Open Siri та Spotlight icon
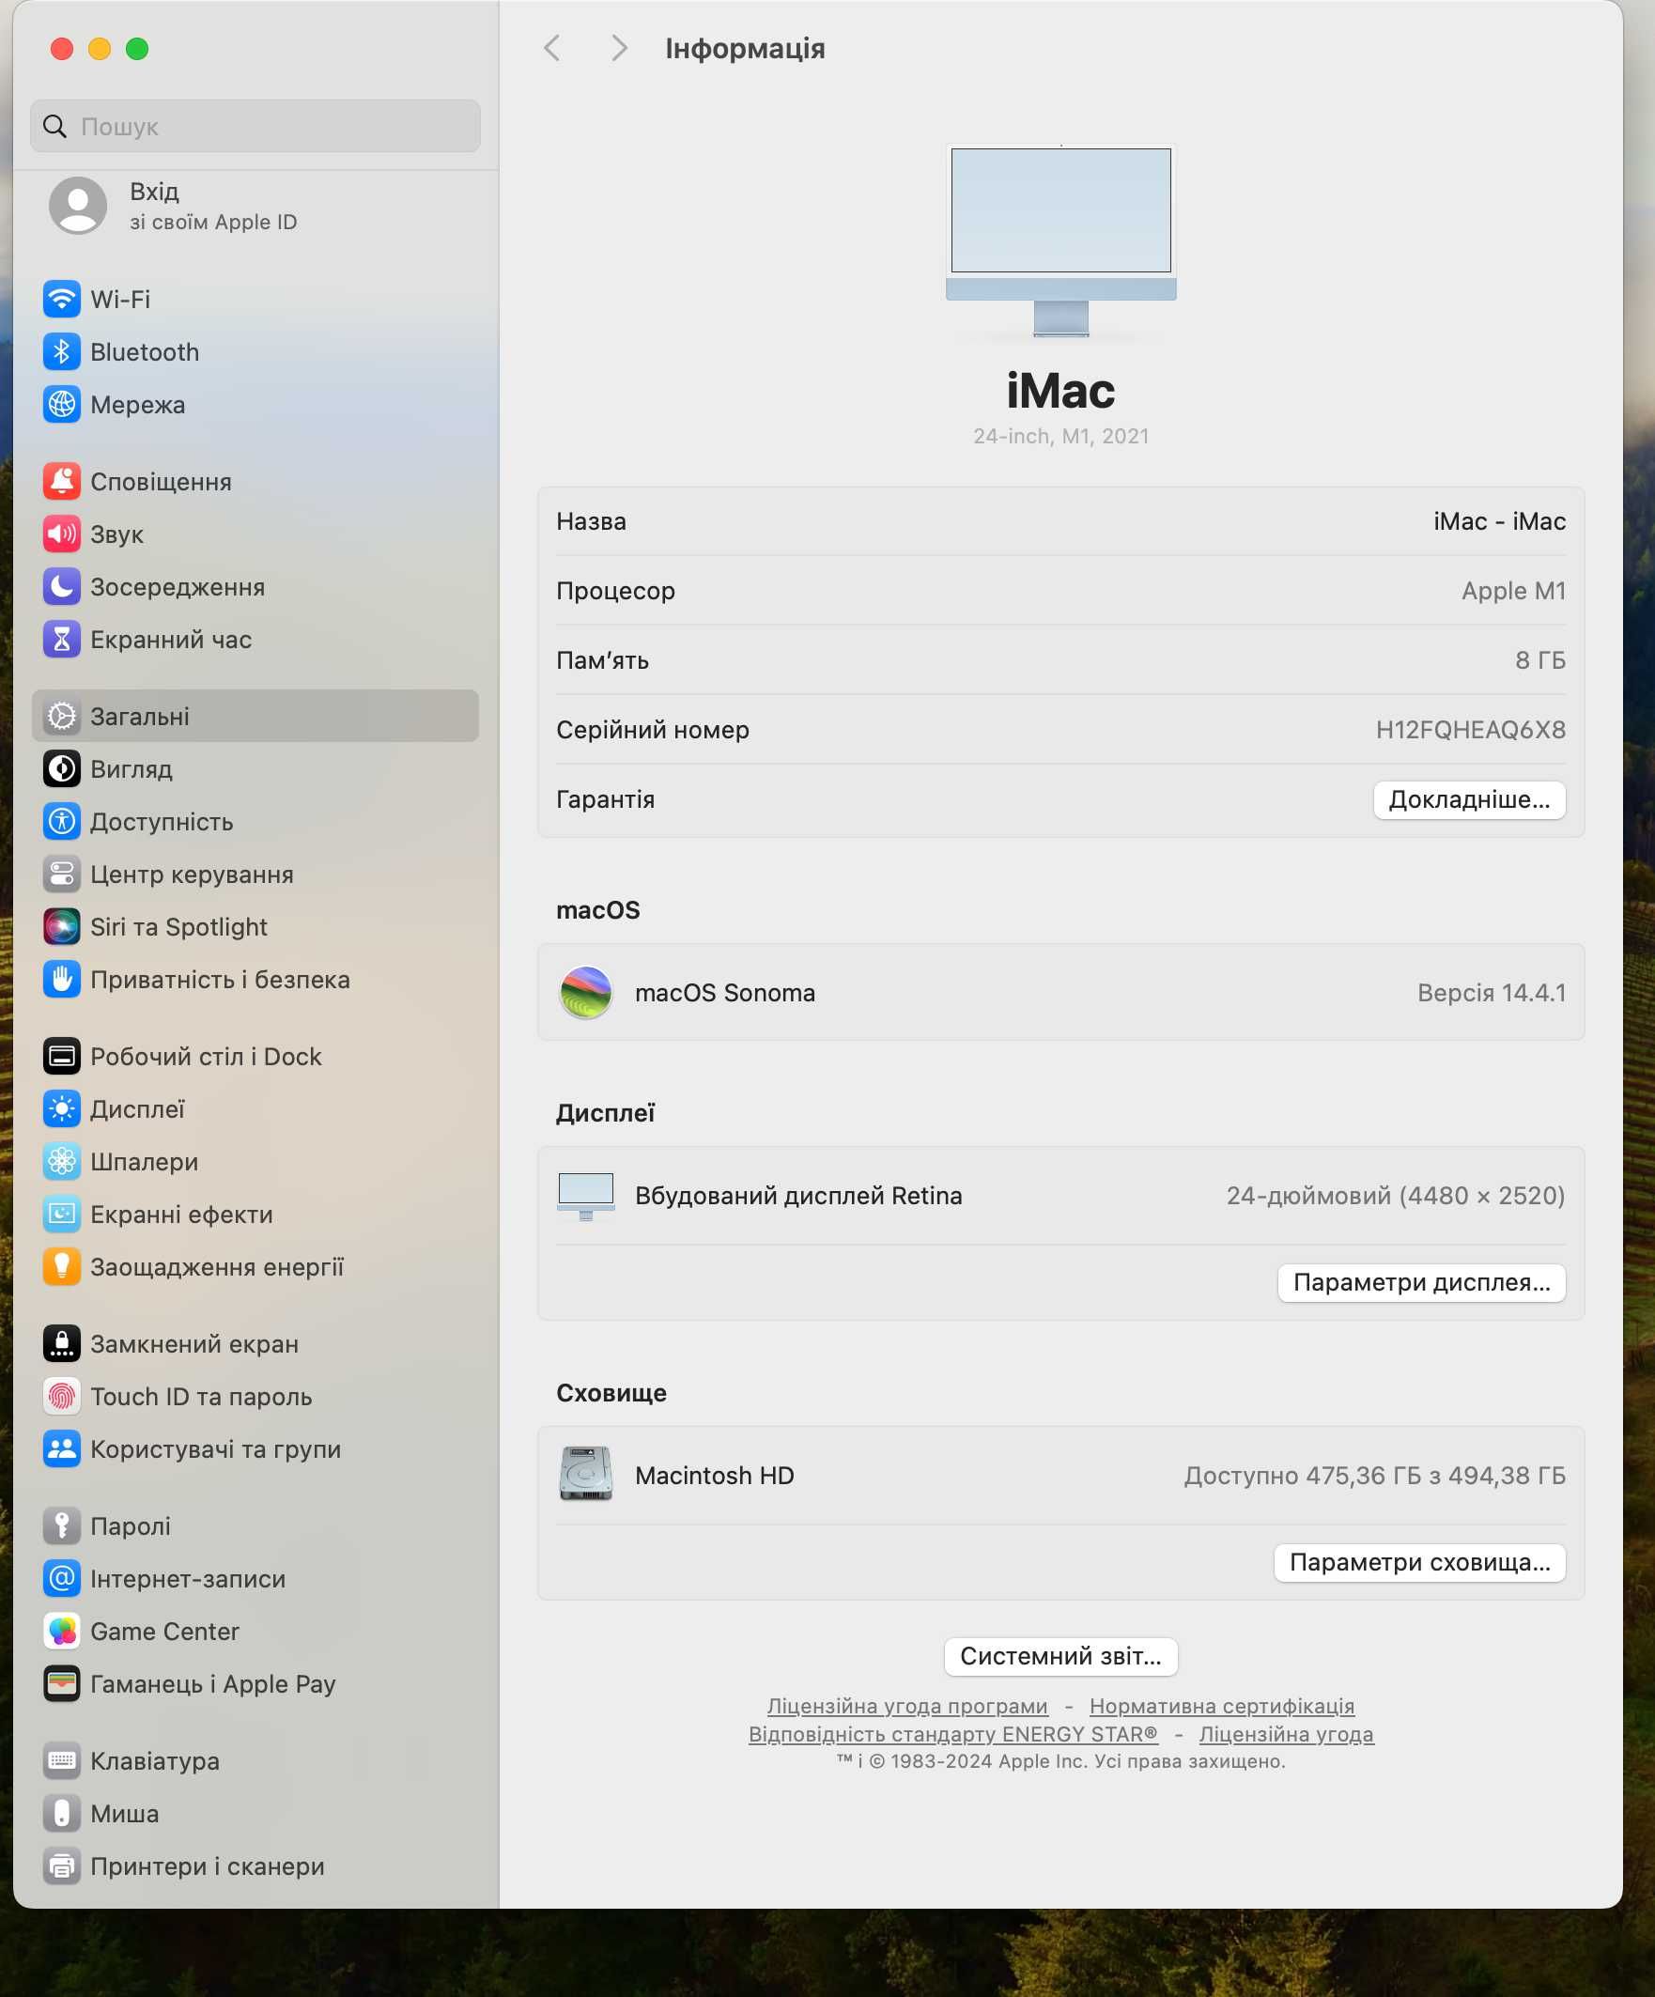The image size is (1655, 1997). 62,926
